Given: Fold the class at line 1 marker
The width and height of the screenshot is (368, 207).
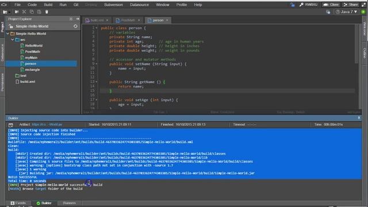Looking at the screenshot, I should pyautogui.click(x=96, y=28).
